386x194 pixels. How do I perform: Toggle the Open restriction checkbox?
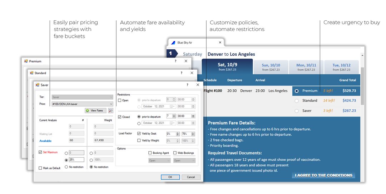point(120,100)
